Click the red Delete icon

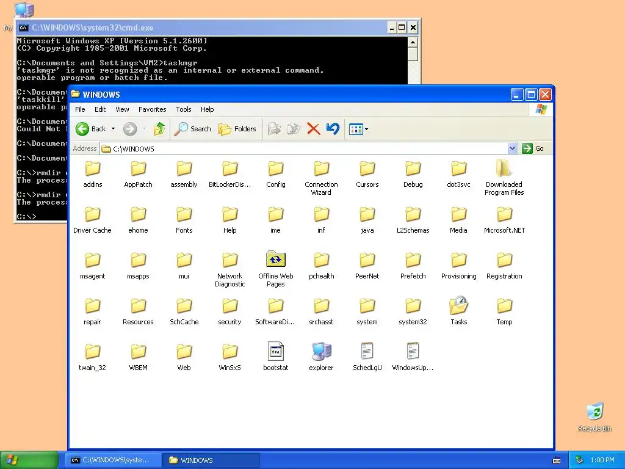[x=314, y=129]
